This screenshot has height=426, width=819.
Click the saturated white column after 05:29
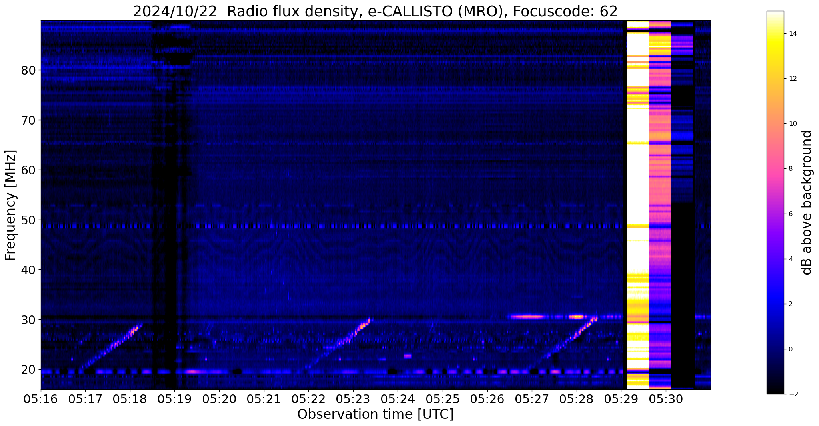point(637,205)
